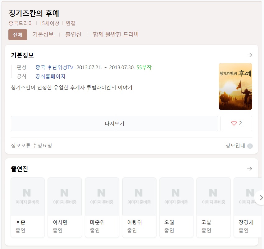Click 정보오류 수정요청 link
Viewport: 264px width, 249px height.
coord(31,146)
